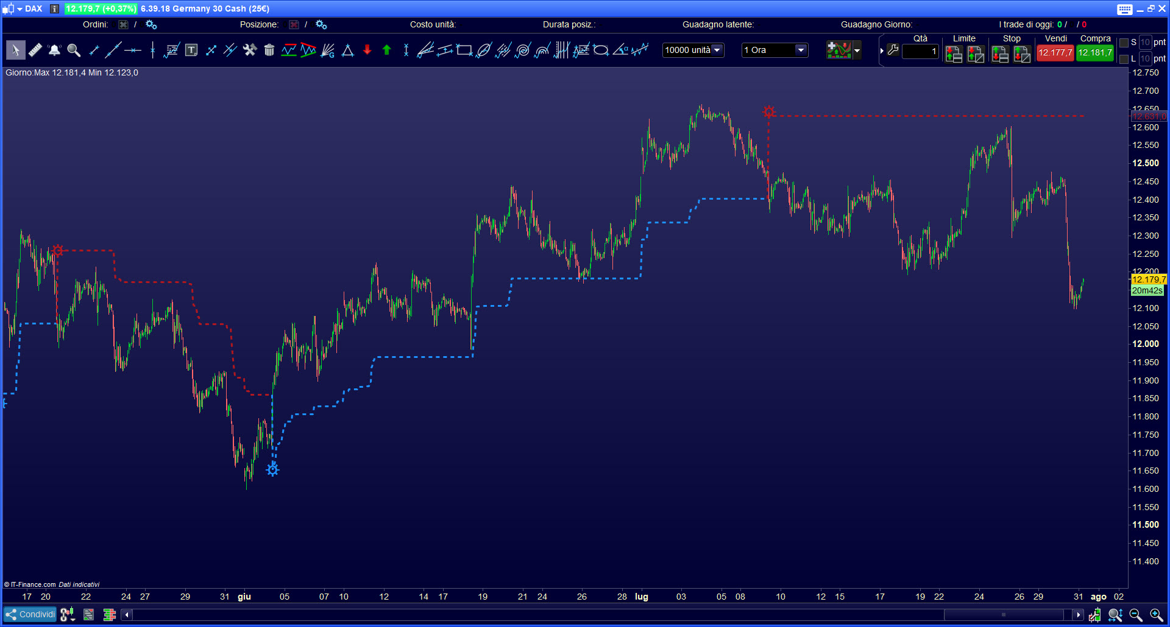Select the angle measurement tool

(x=620, y=50)
